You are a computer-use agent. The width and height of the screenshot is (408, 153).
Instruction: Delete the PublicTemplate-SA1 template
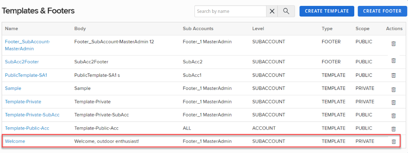[393, 75]
